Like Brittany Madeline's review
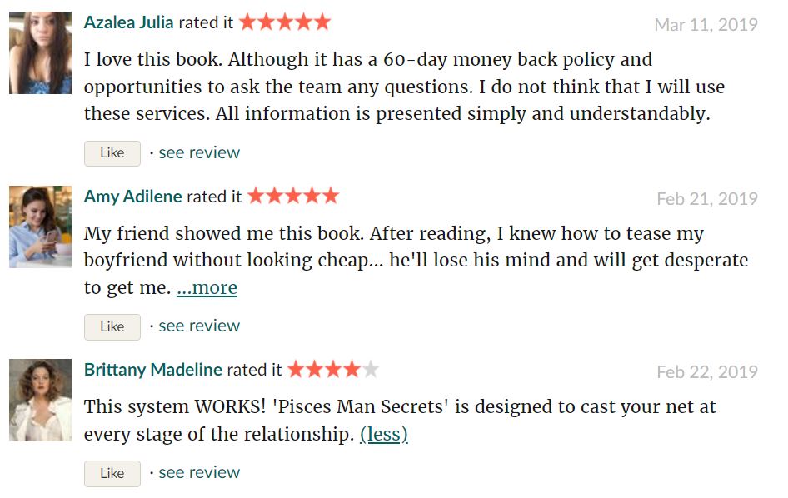 point(112,473)
